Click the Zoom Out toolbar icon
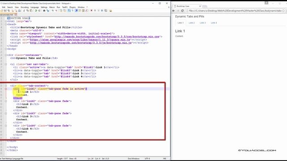This screenshot has height=161, width=287. [x=56, y=11]
